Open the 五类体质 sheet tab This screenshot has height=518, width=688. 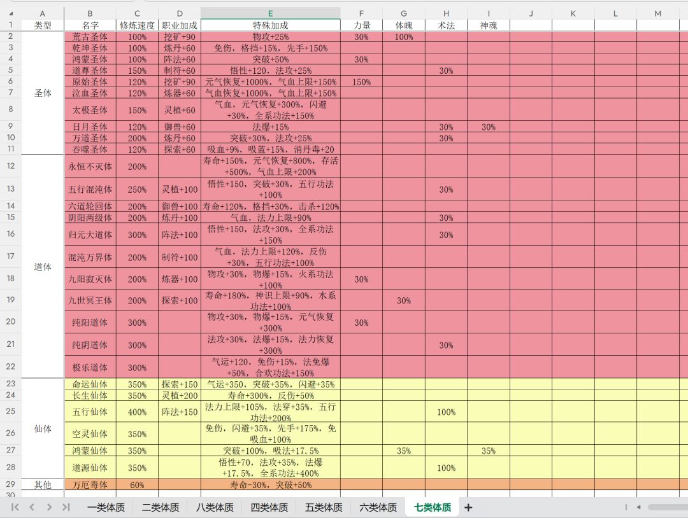[x=324, y=507]
